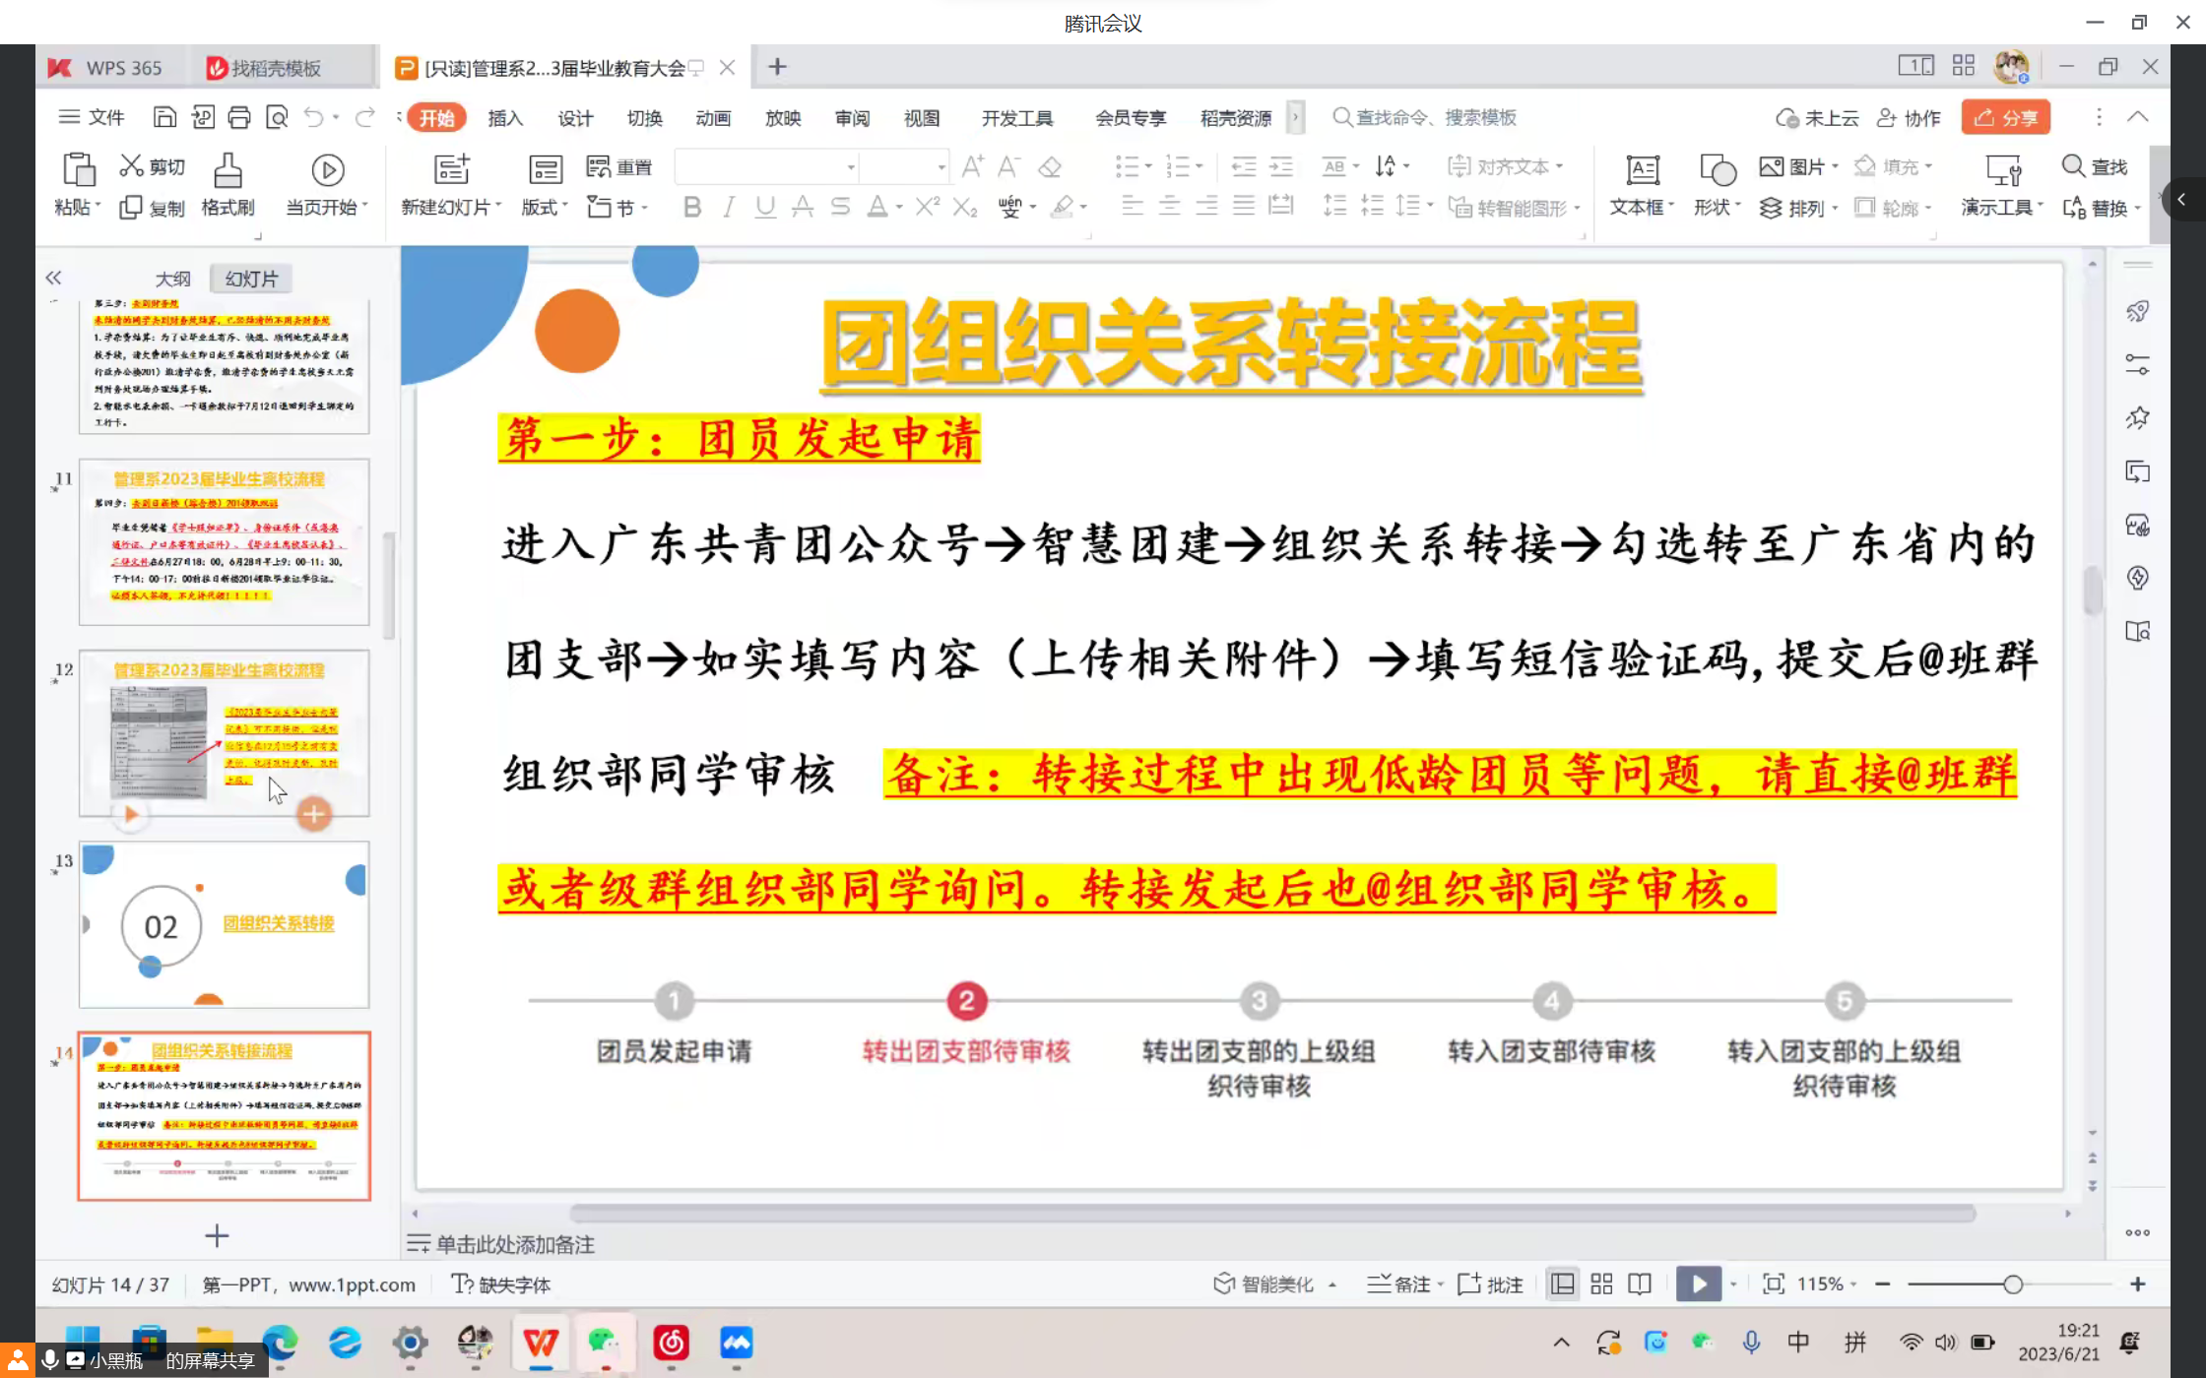
Task: Click the Not in Cloud (未上云) button
Action: [x=1817, y=118]
